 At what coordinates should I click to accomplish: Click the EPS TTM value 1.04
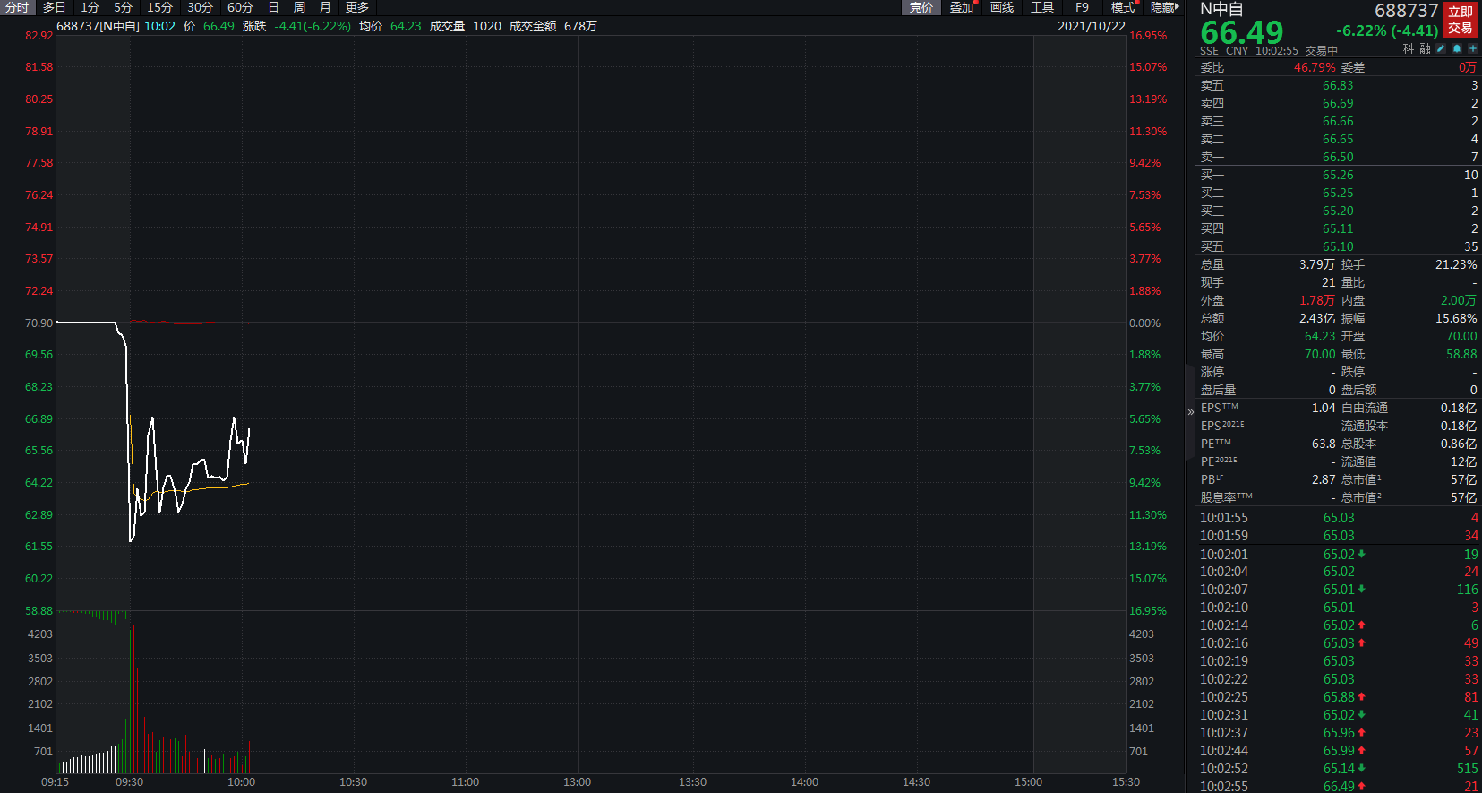click(x=1324, y=408)
